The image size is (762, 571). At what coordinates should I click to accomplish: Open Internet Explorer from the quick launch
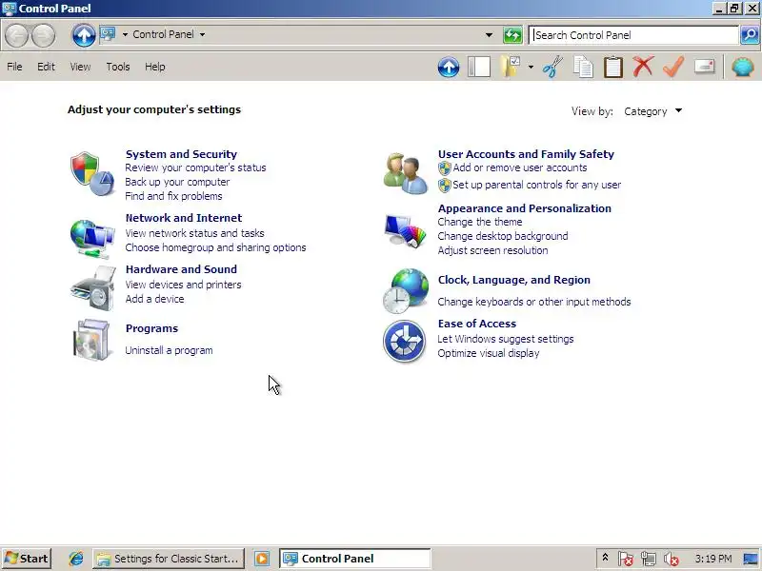(x=76, y=559)
